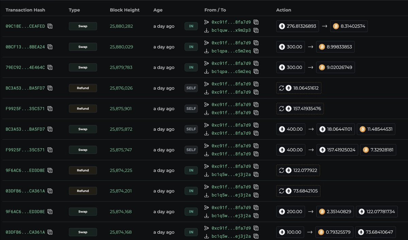The width and height of the screenshot is (408, 240).
Task: Click the Swap badge in block 25,880,029 row
Action: (x=83, y=47)
